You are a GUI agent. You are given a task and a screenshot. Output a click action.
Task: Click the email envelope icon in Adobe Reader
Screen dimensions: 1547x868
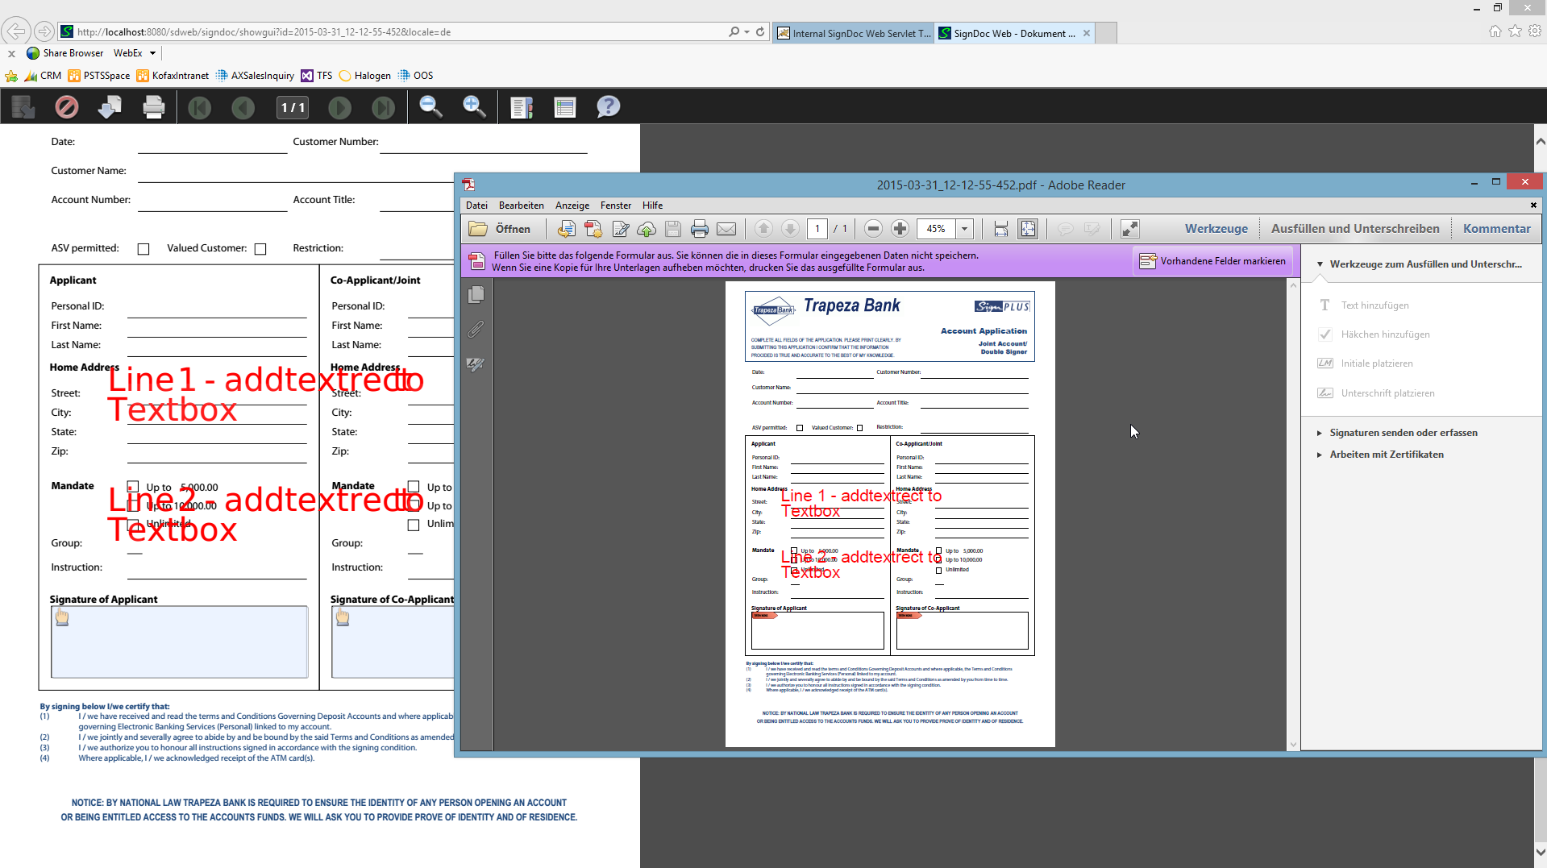726,229
